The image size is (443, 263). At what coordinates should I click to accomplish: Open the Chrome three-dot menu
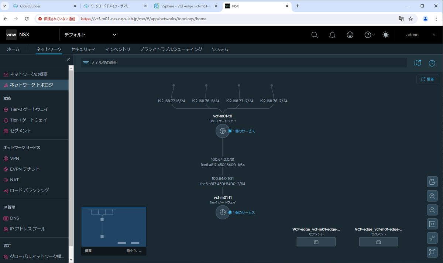pos(436,18)
